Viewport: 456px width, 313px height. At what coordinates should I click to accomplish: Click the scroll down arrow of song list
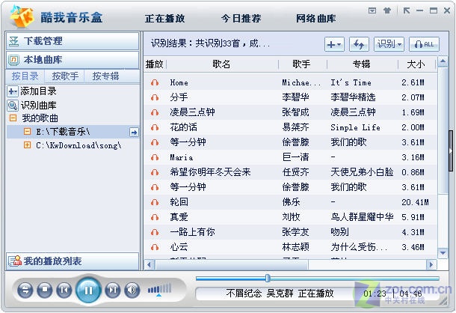443,253
